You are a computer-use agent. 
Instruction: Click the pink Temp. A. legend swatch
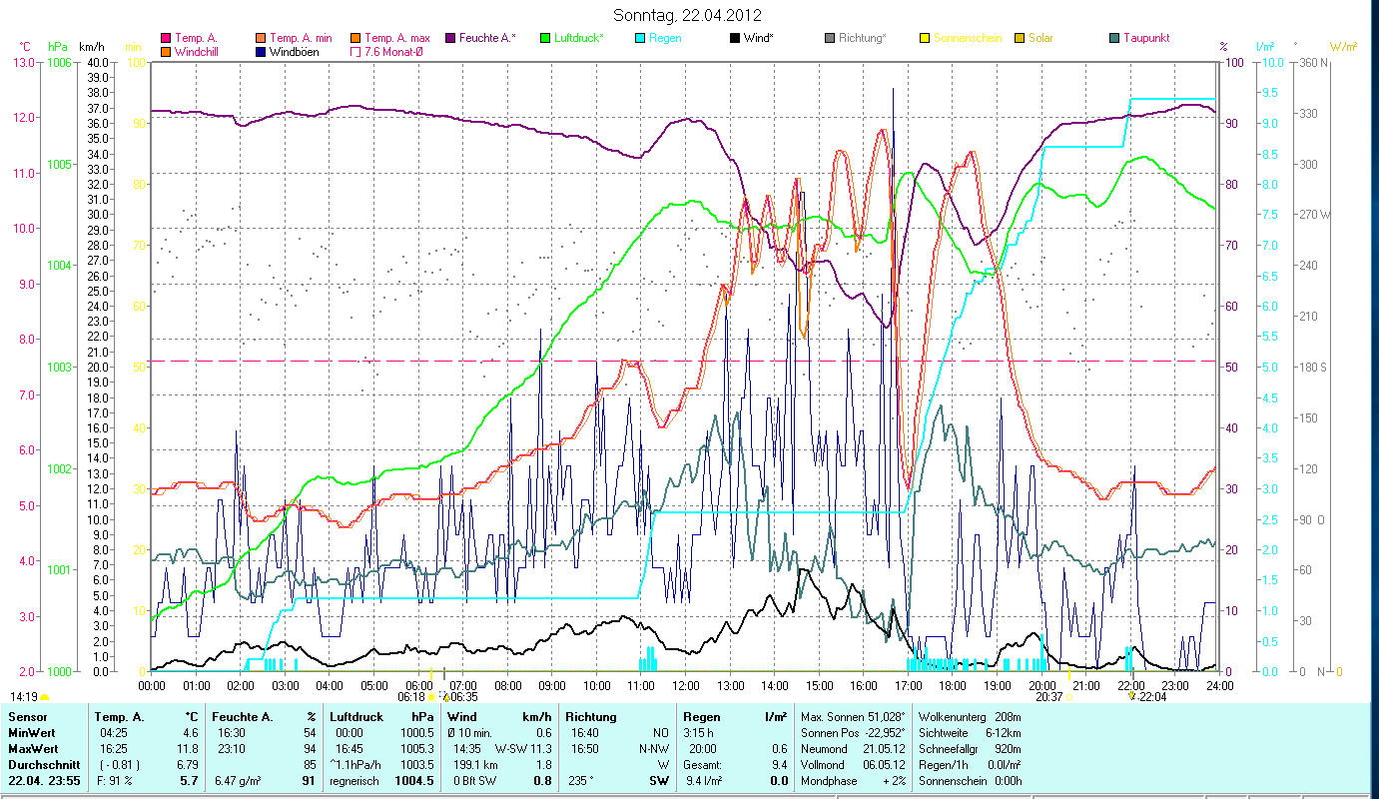point(166,38)
